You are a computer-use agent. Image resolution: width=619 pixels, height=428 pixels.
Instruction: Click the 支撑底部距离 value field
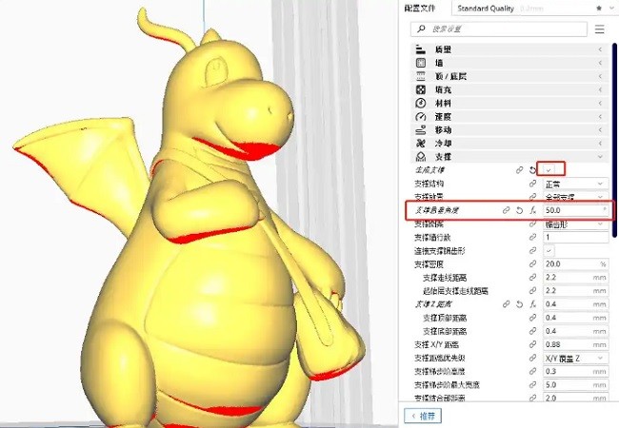pos(575,331)
